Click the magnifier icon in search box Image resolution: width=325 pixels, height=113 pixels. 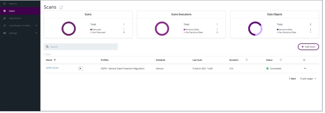pos(47,47)
